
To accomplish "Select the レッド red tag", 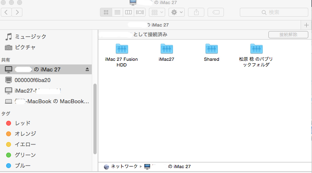I will pos(22,123).
